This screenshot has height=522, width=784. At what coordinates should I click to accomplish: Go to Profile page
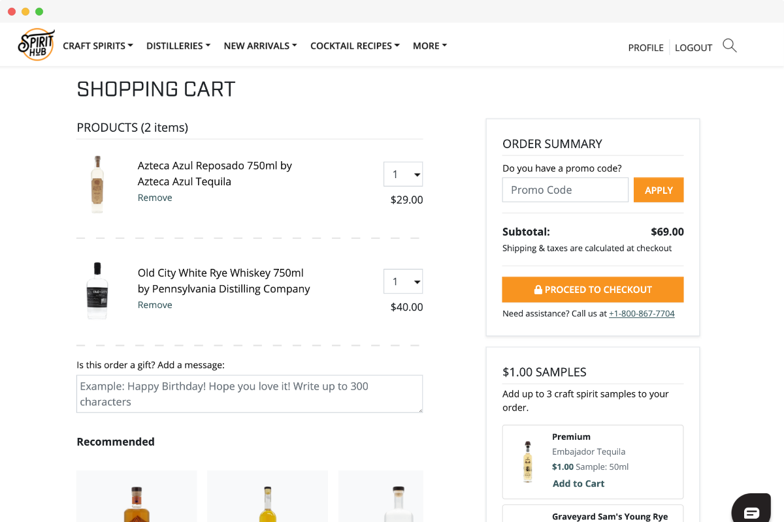(x=645, y=48)
